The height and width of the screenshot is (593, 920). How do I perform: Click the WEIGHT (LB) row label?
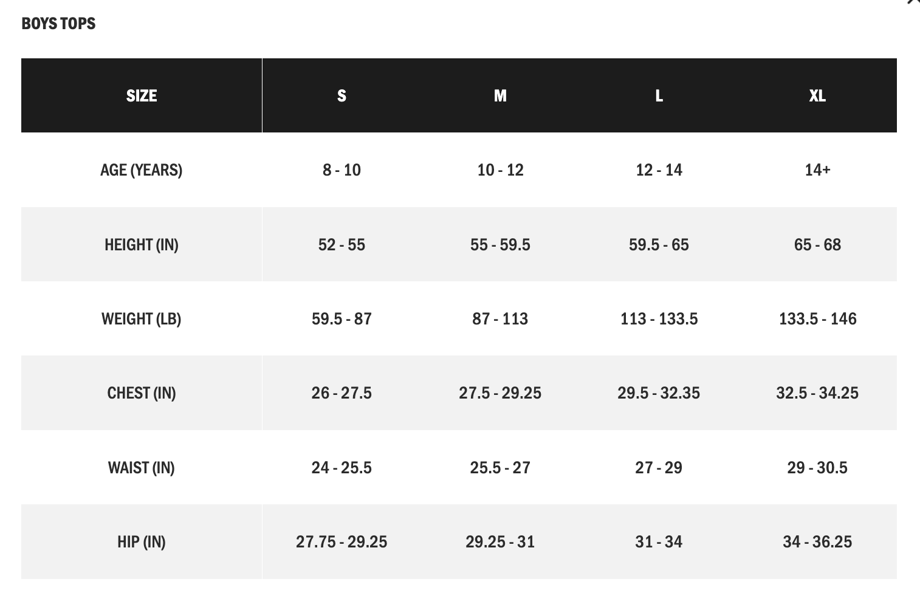[142, 318]
